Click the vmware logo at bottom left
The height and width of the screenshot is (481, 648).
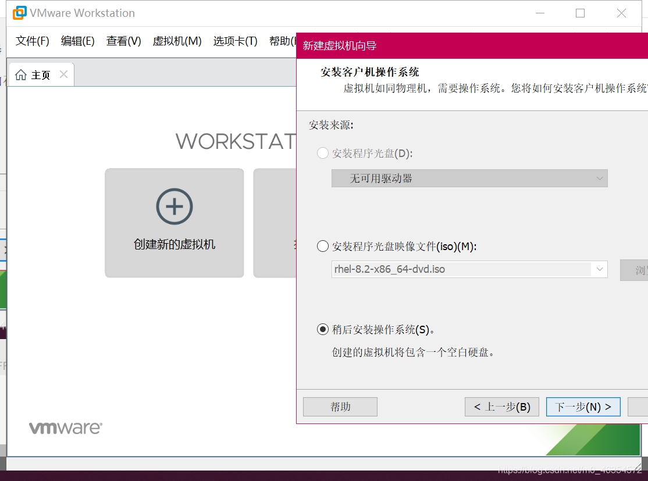(66, 427)
